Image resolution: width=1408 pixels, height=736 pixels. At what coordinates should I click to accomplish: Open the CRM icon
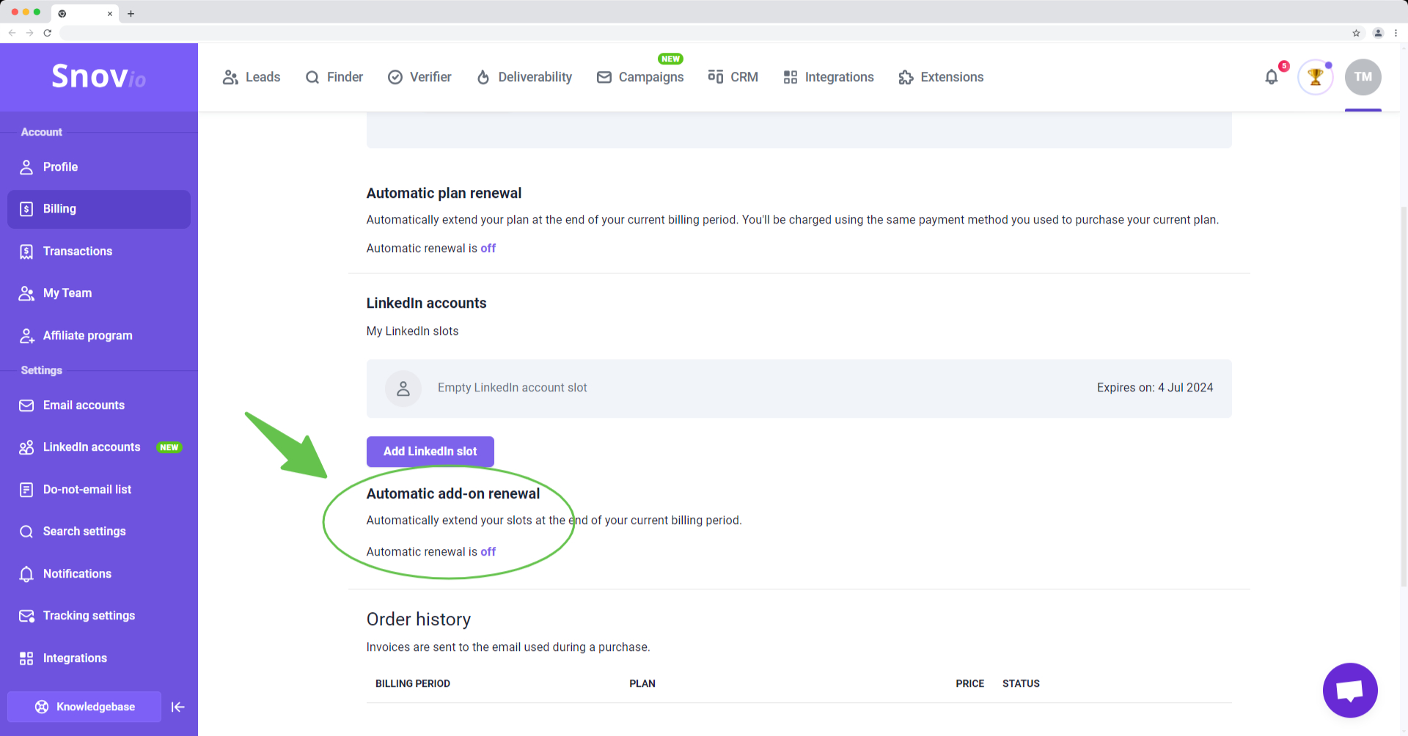pos(716,76)
